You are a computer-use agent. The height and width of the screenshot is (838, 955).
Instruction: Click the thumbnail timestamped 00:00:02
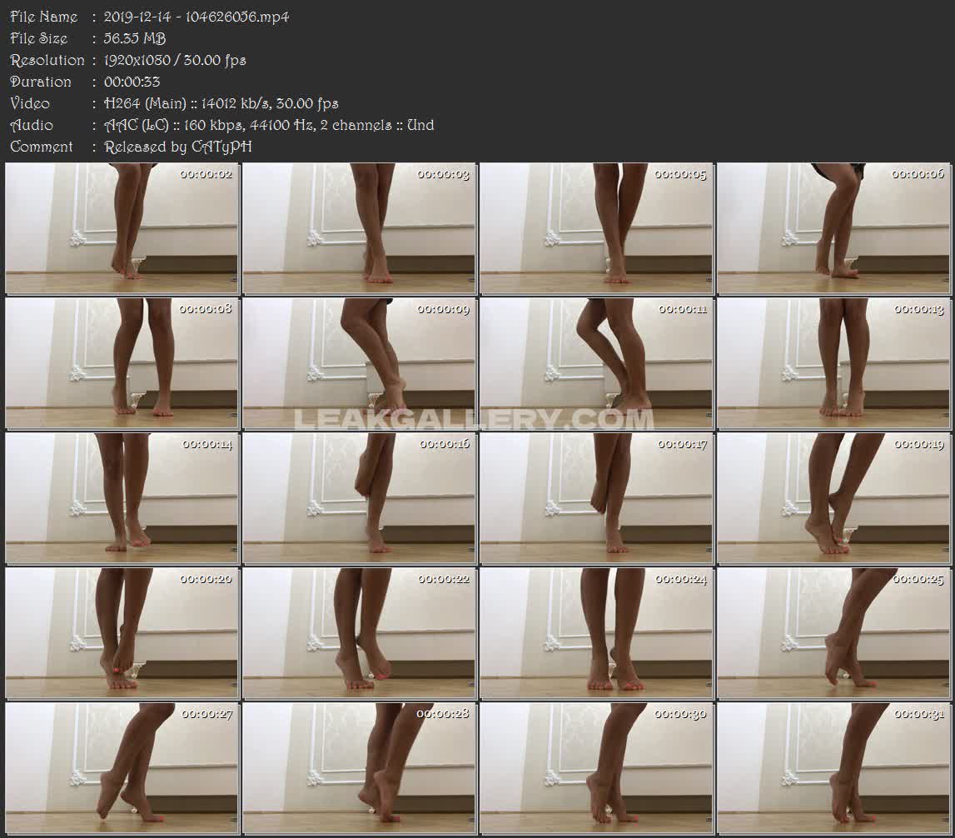122,228
